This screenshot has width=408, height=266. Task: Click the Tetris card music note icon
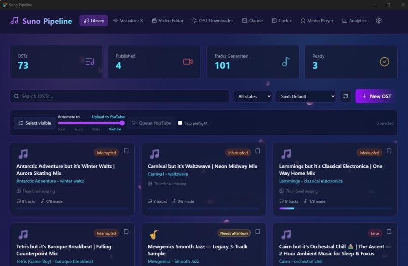click(23, 235)
